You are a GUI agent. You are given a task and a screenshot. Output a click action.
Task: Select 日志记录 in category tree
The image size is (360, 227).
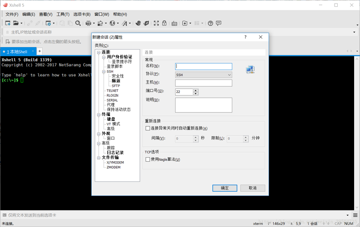[115, 153]
